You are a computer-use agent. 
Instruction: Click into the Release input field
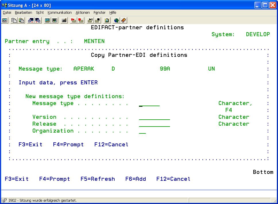[x=154, y=124]
